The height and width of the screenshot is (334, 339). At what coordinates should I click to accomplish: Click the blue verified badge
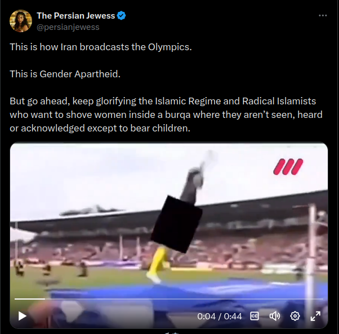[x=121, y=16]
